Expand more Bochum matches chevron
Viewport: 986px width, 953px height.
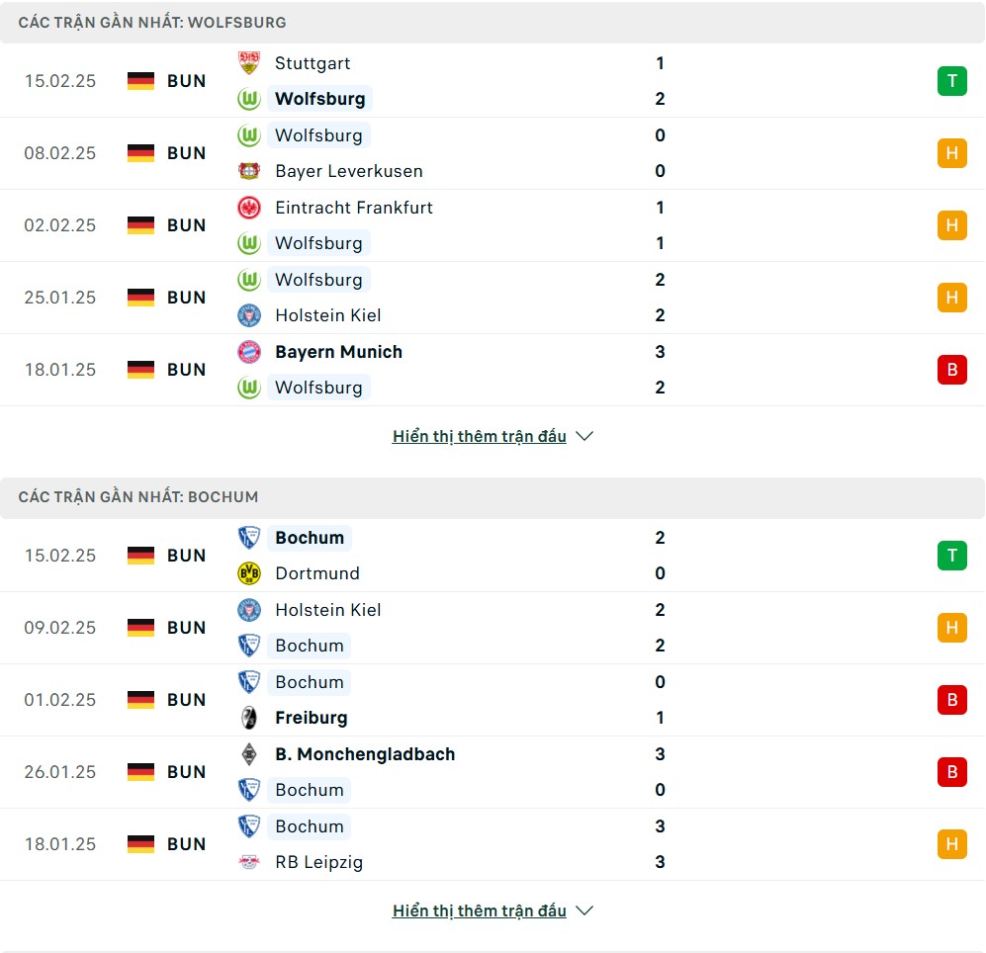tap(584, 910)
